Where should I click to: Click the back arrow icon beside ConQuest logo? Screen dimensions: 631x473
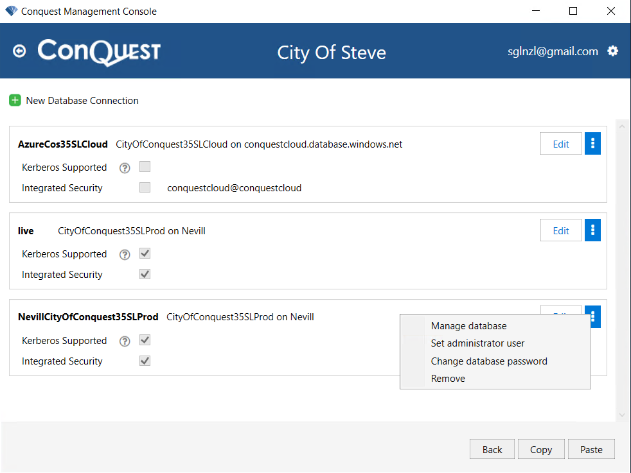[19, 51]
